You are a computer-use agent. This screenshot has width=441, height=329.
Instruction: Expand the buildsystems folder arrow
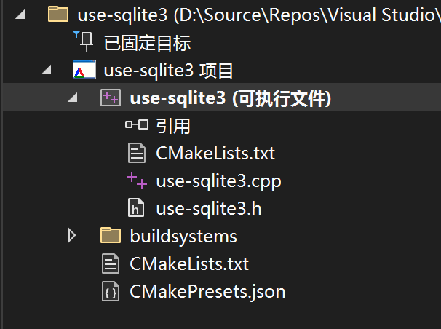(x=71, y=236)
